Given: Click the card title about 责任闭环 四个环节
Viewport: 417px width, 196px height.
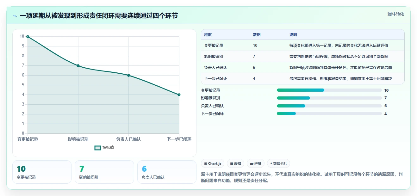Looking at the screenshot, I should pos(99,16).
